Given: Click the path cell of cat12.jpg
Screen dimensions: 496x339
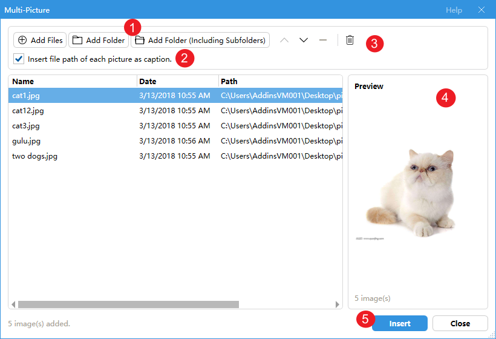Looking at the screenshot, I should [281, 110].
